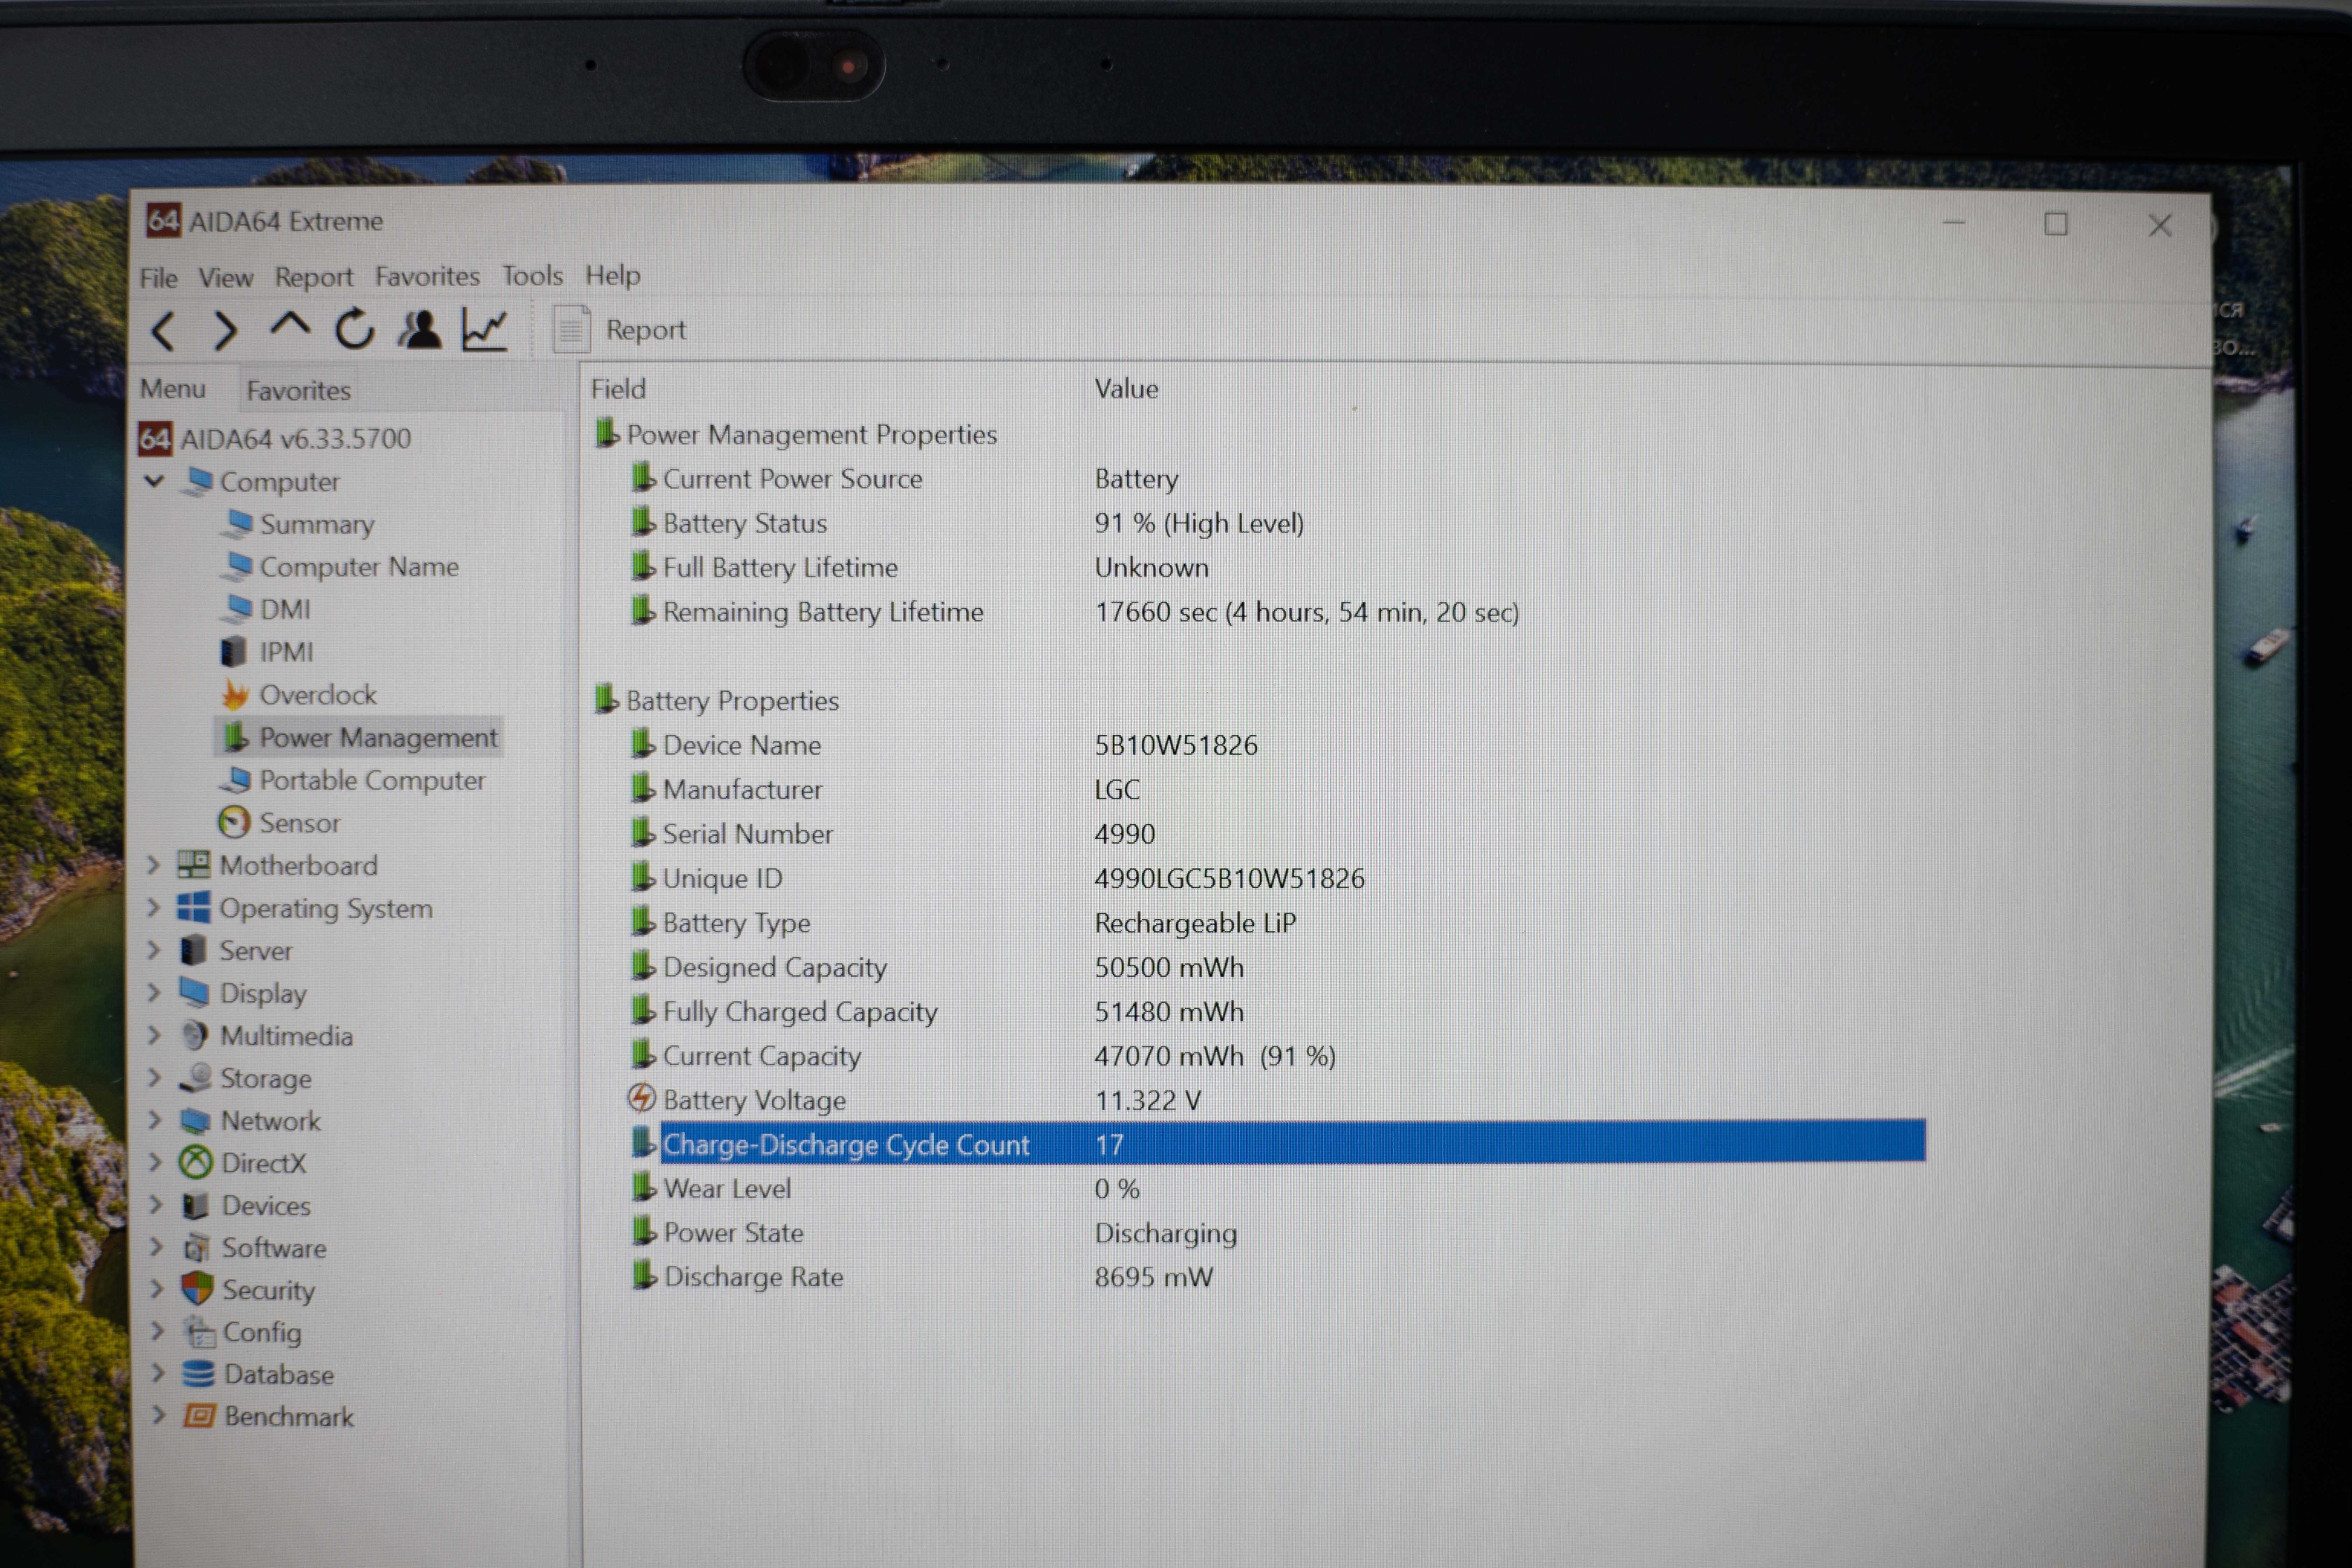Click the Battery Voltage row icon

pos(642,1098)
